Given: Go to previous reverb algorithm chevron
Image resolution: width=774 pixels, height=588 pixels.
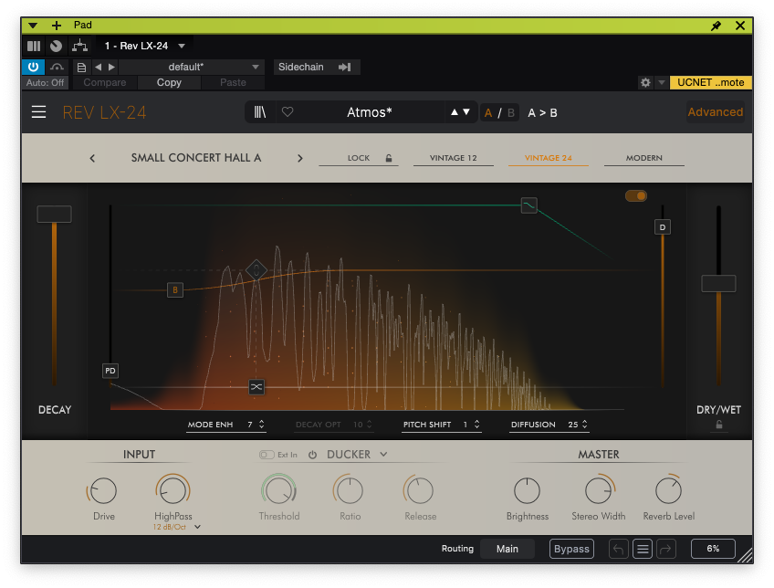Looking at the screenshot, I should point(92,158).
